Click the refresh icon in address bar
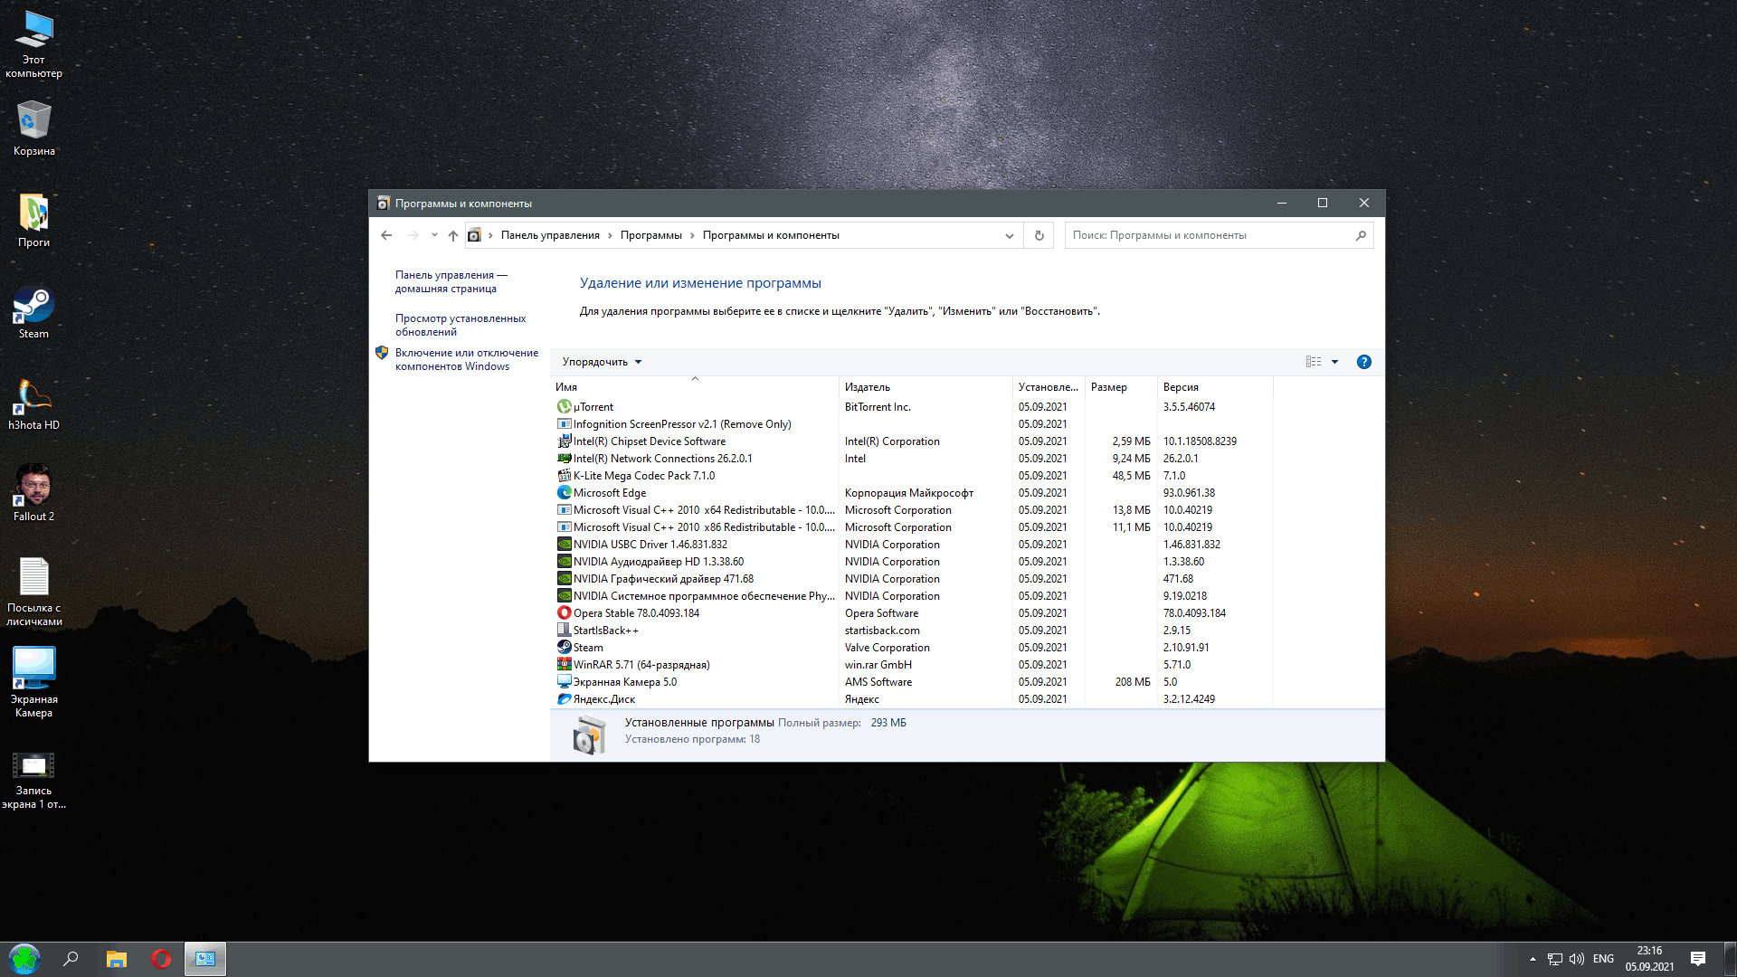 1039,235
